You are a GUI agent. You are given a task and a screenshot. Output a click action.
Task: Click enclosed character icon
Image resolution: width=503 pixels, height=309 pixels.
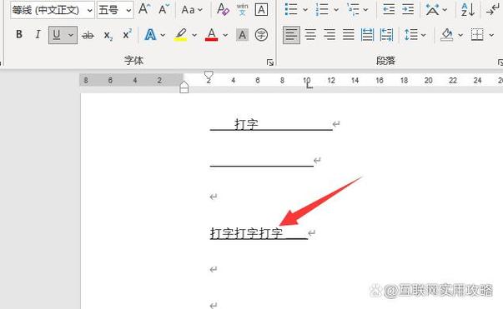pyautogui.click(x=261, y=35)
